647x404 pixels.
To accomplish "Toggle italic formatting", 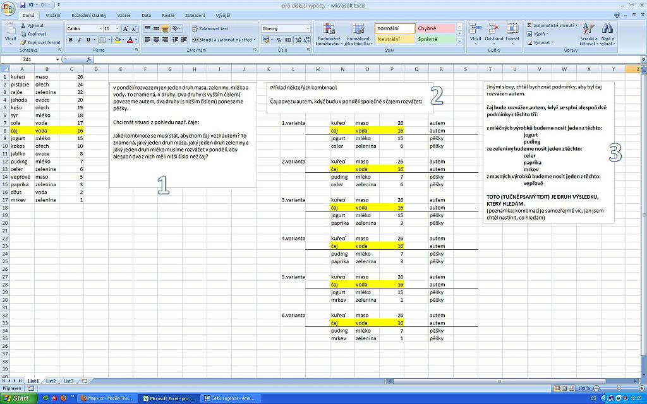I will click(80, 40).
